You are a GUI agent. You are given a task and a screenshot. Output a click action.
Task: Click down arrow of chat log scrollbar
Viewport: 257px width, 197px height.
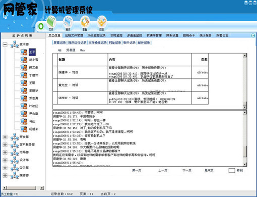tap(245, 164)
